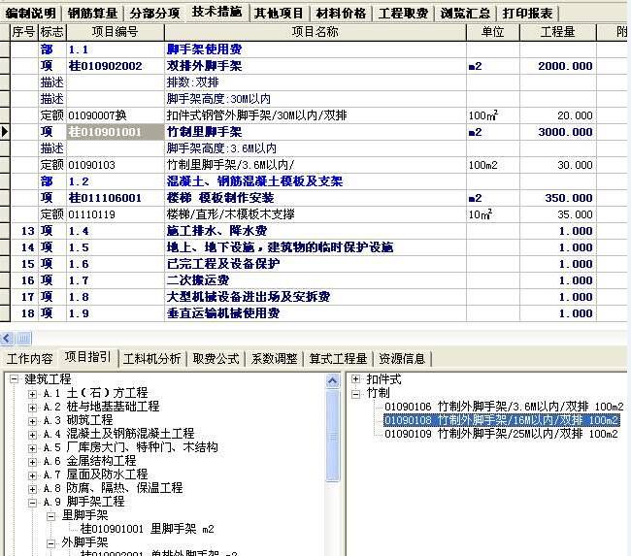The image size is (631, 556).
Task: Select the 技术措施 tab
Action: pos(216,12)
